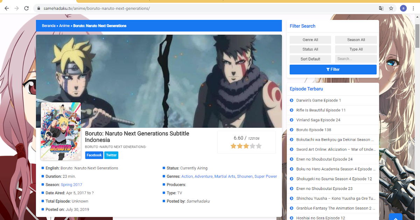Click the filter Search input field
Screen dimensions: 420x220
[x=356, y=59]
